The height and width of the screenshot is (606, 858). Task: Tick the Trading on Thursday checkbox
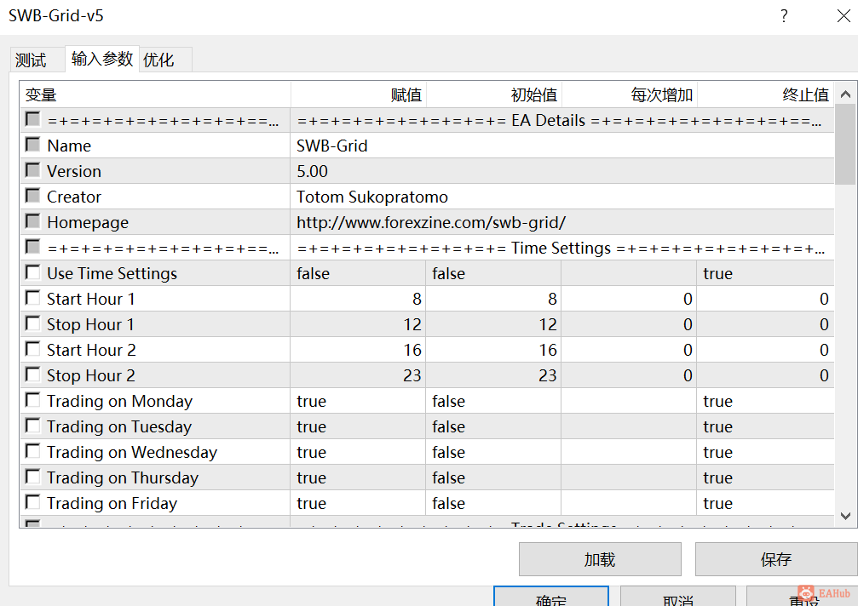pos(33,477)
